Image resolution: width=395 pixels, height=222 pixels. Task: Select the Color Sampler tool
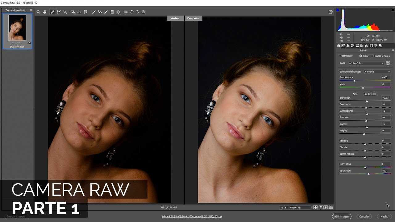tap(58, 12)
